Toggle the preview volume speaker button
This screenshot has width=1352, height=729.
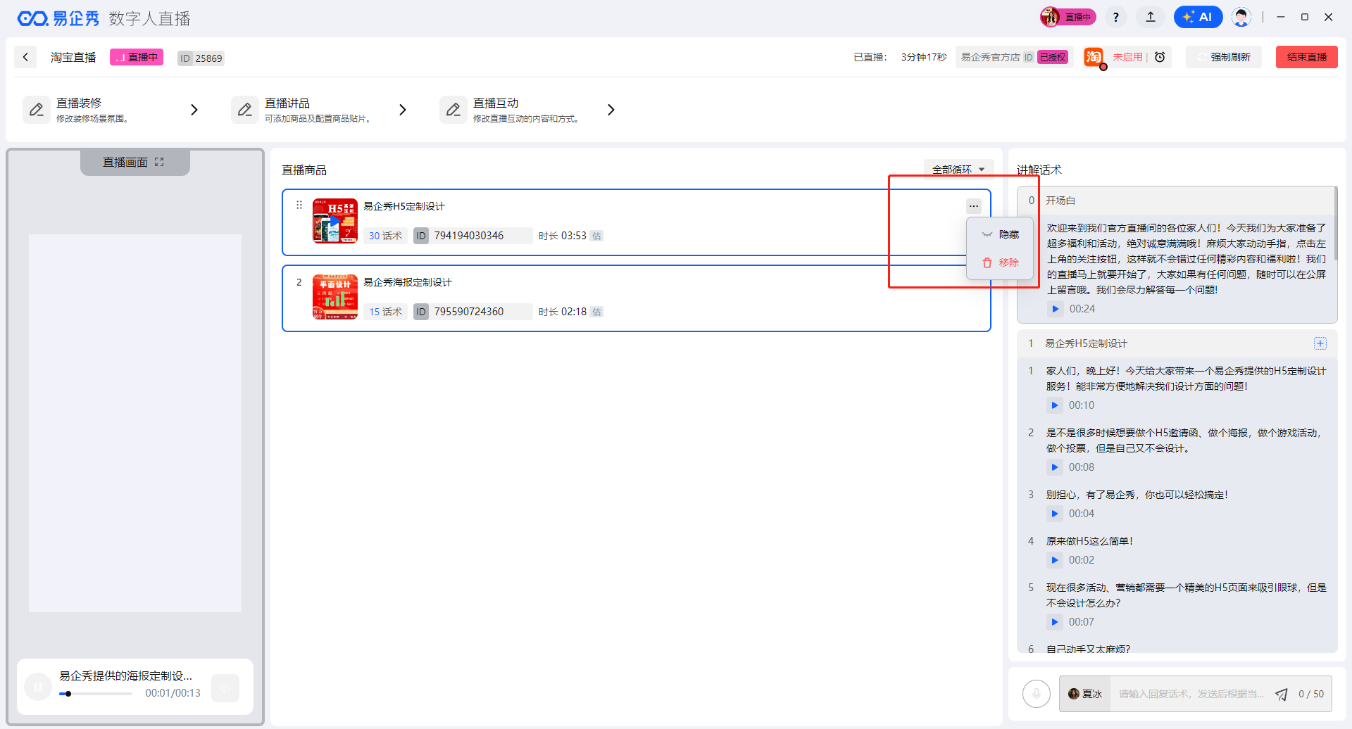[x=225, y=688]
